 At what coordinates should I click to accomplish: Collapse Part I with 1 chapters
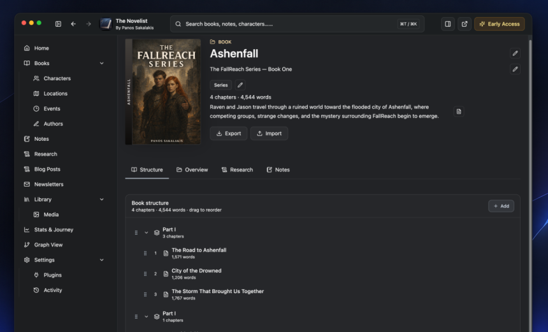tap(147, 317)
